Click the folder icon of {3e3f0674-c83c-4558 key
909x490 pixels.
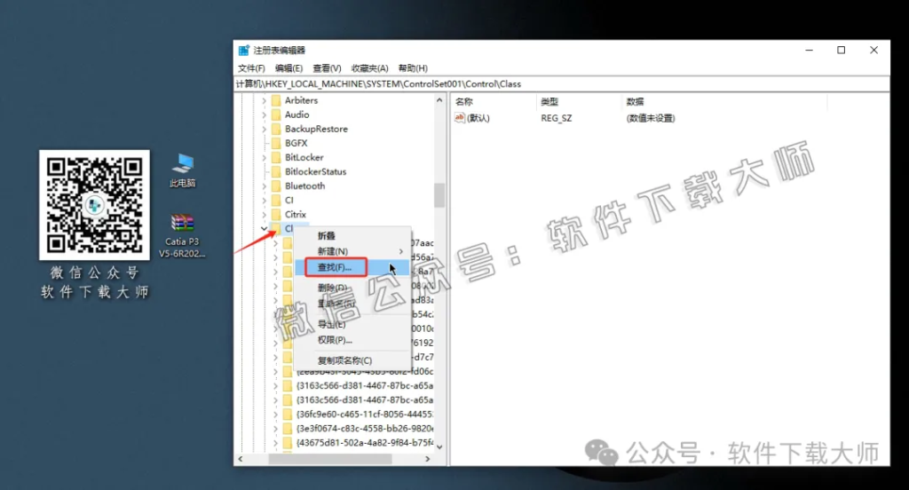point(288,429)
